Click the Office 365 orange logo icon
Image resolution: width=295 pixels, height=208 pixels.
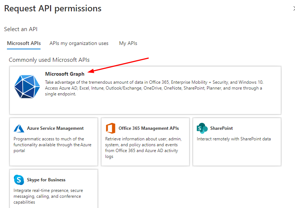tap(111, 128)
